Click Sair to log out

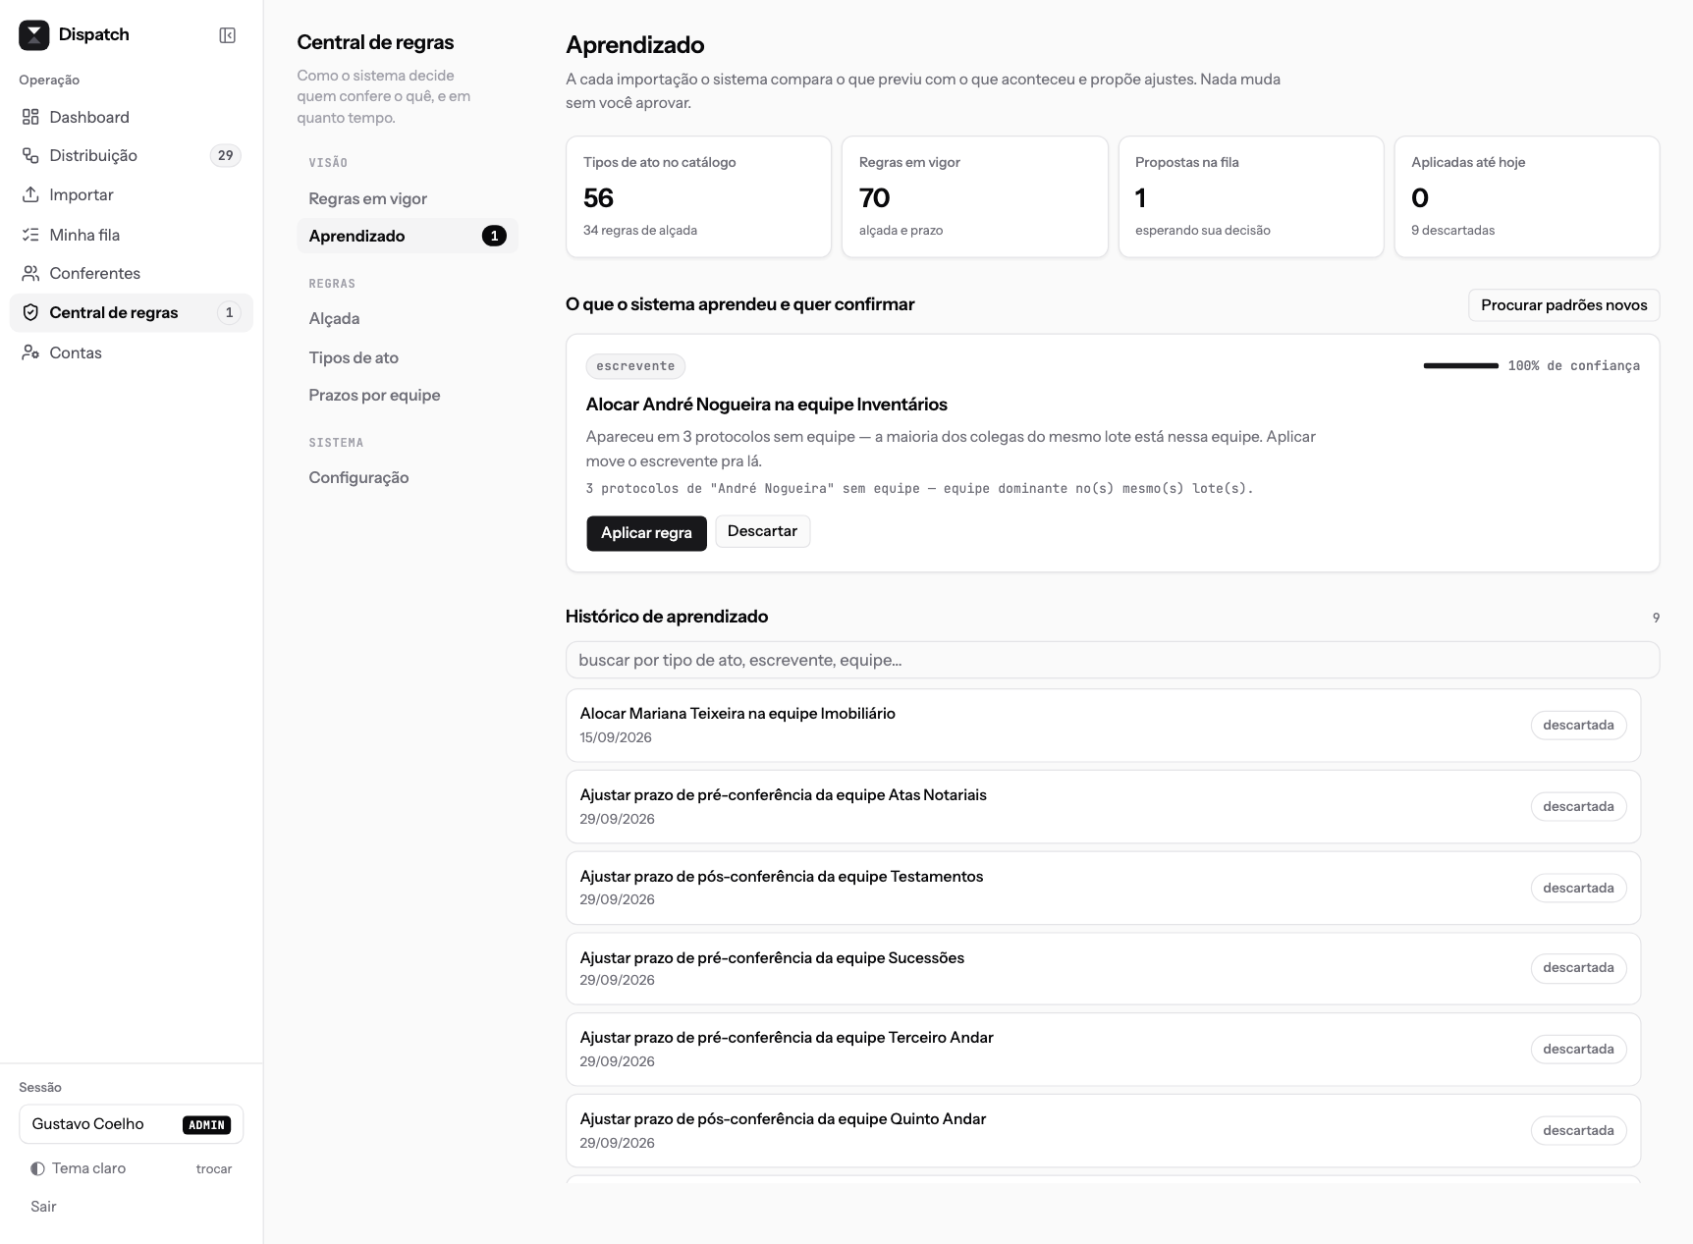(43, 1207)
